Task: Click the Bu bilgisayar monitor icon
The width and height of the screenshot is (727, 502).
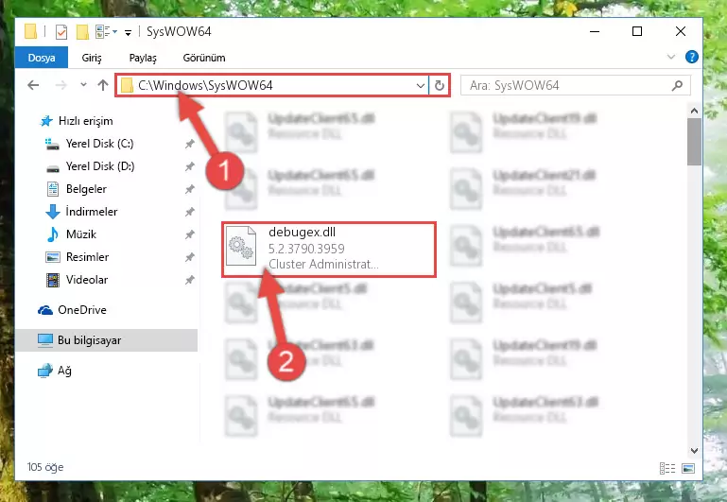Action: 45,340
